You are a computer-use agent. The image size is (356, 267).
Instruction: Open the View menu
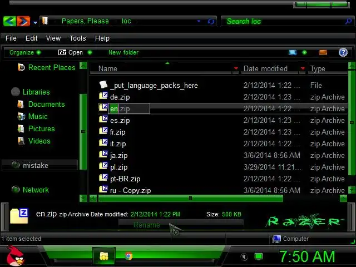(53, 38)
